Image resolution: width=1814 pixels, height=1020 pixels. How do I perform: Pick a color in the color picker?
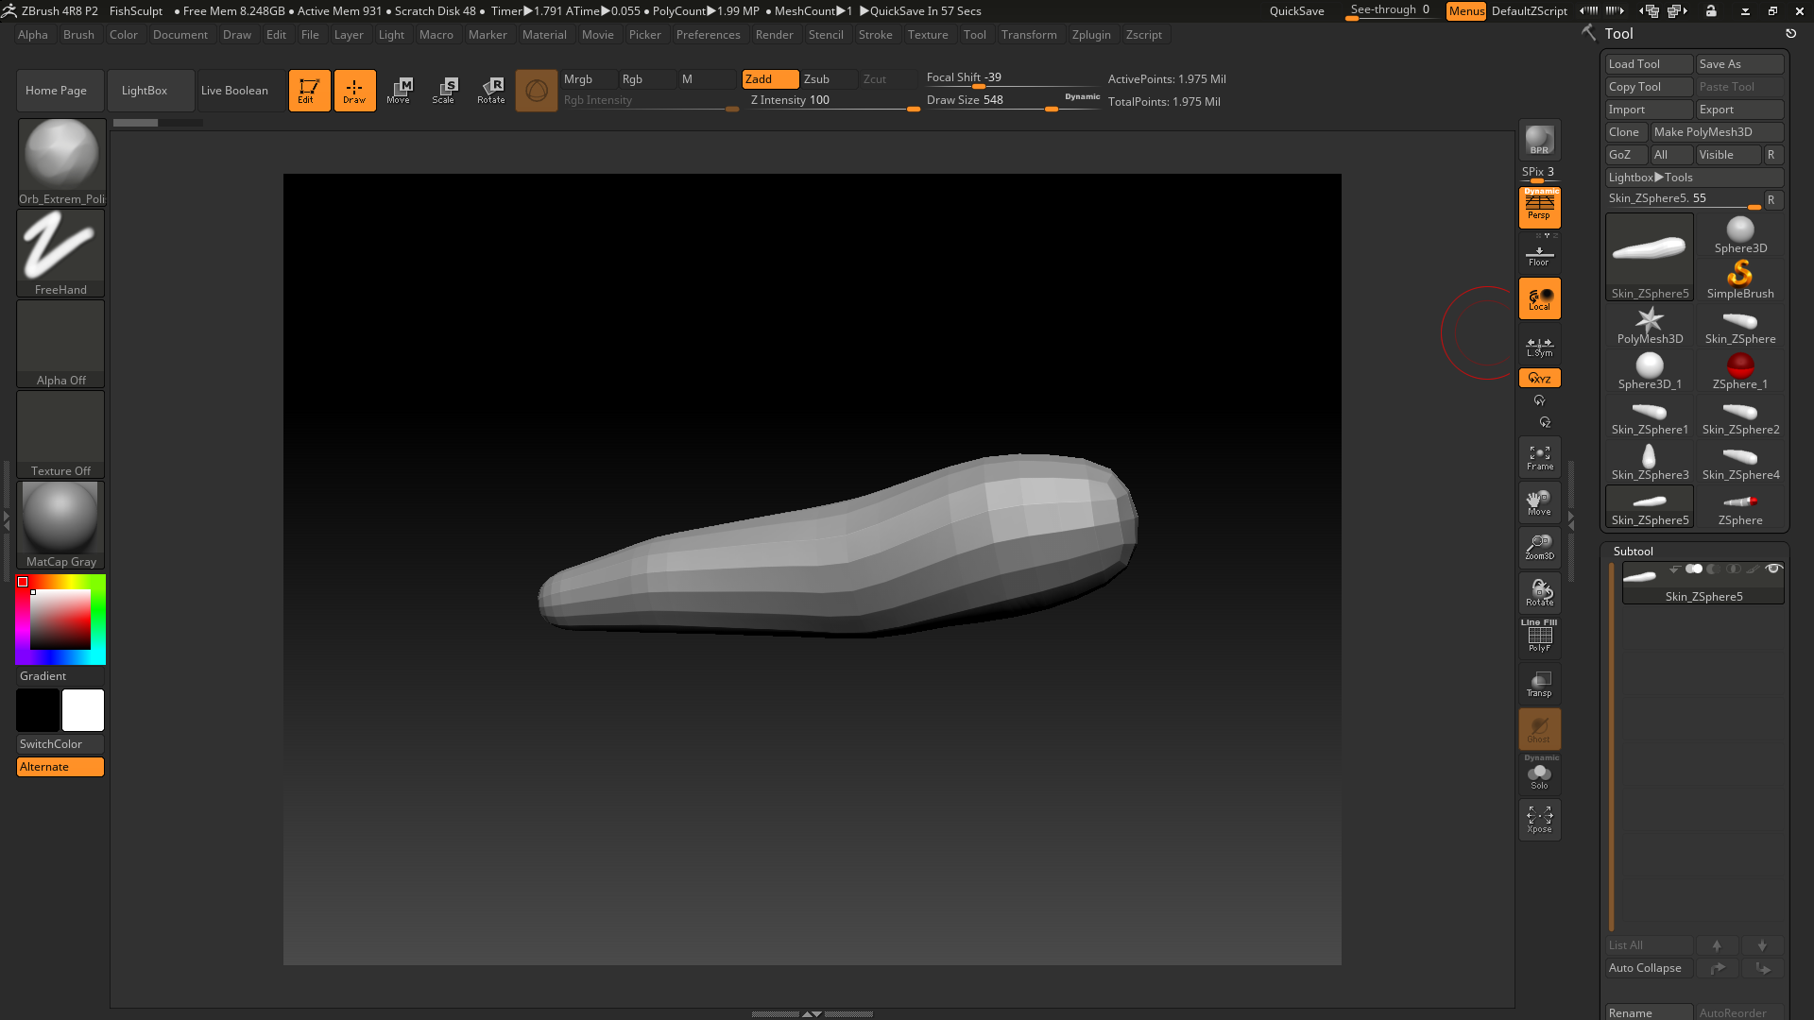(60, 620)
